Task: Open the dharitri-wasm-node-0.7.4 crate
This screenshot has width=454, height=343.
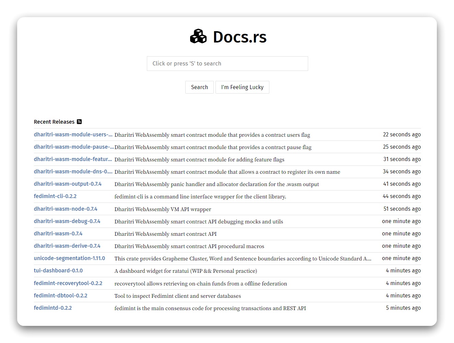Action: point(66,209)
